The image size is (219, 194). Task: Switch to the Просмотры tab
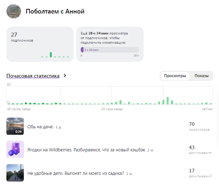click(x=175, y=76)
